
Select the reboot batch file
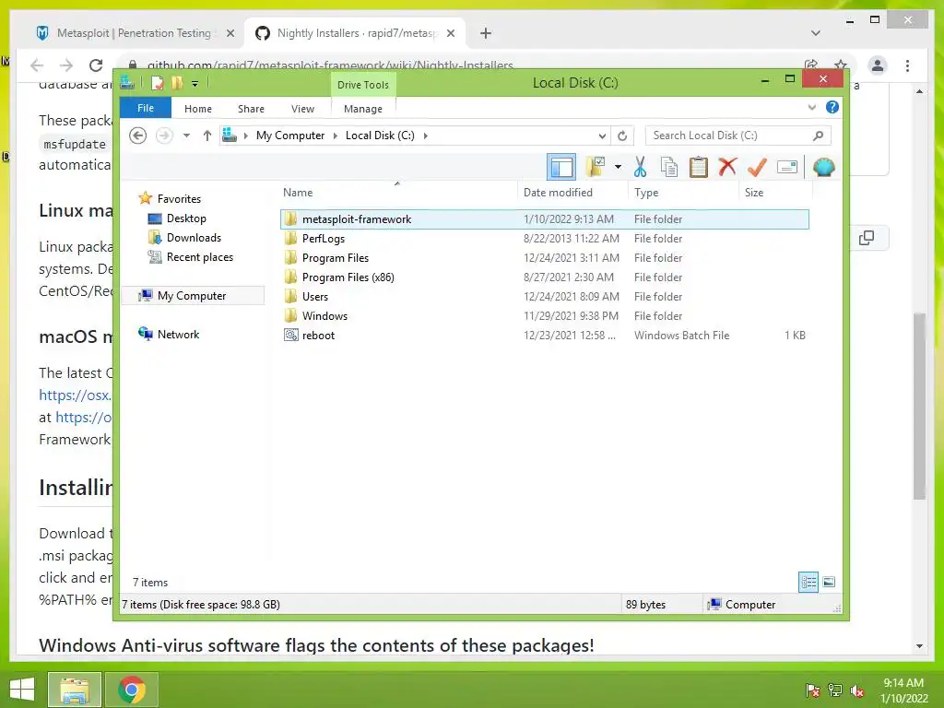click(544, 336)
